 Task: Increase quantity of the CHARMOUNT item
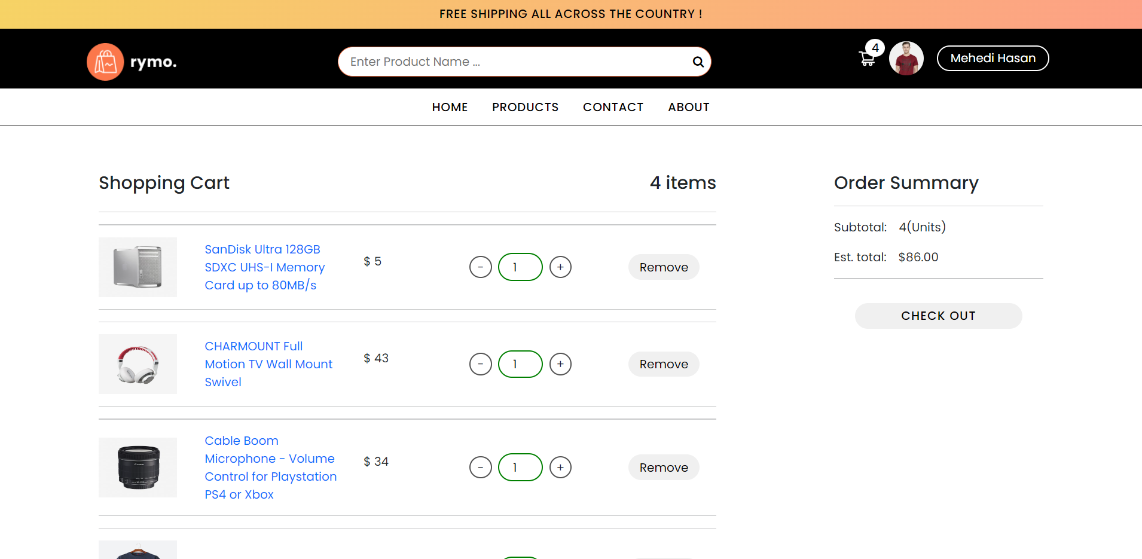560,364
